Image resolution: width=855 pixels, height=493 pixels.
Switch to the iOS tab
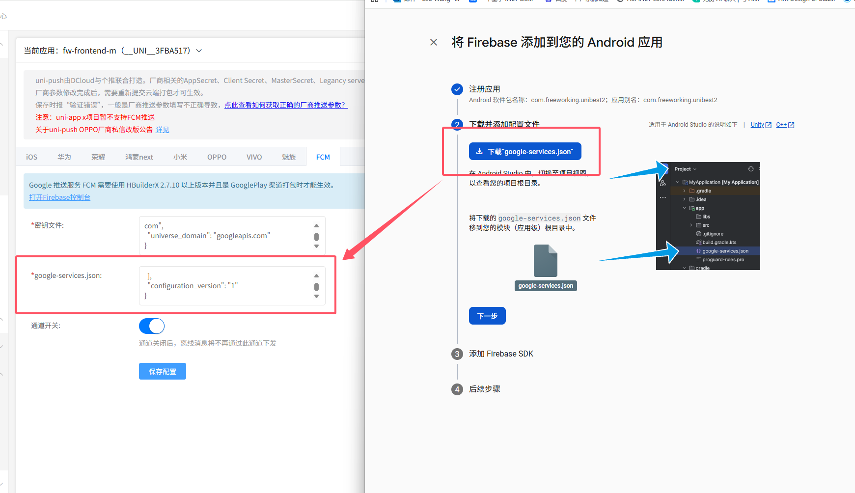pos(31,156)
